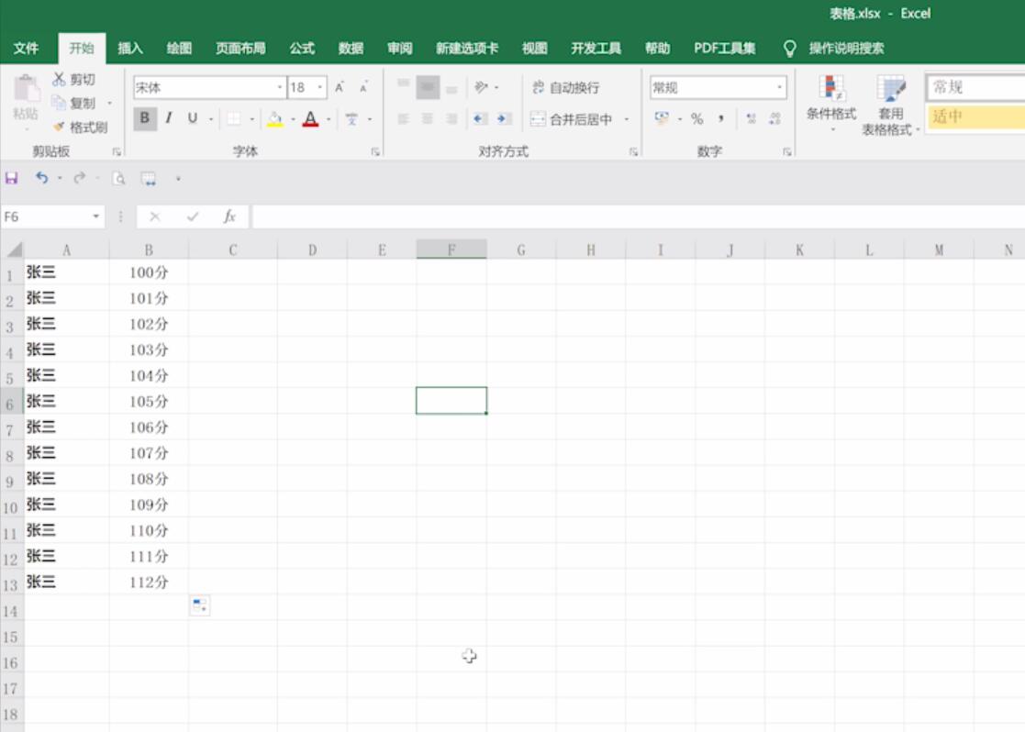Open the 文件 (File) tab
This screenshot has width=1025, height=732.
tap(26, 48)
